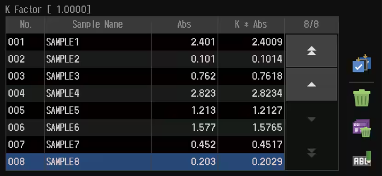Select the SAMPLE3 row

145,76
